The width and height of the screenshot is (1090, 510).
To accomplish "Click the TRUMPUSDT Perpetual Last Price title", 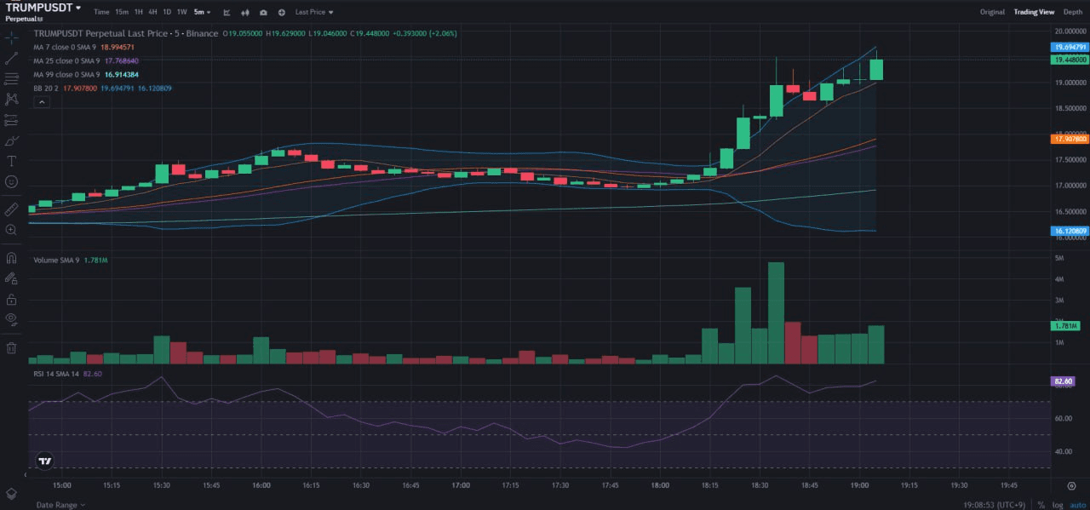I will [125, 33].
